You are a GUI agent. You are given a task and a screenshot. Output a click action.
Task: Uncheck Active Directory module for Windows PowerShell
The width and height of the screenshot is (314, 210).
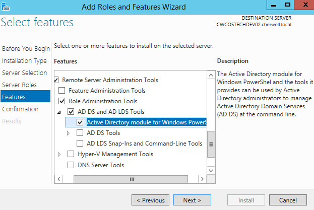coord(80,122)
